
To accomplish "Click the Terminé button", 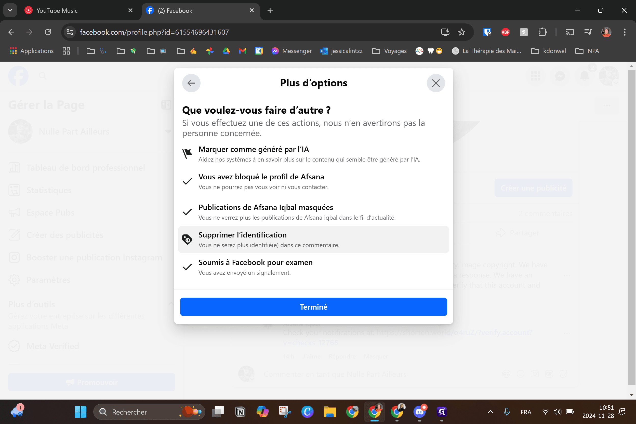I will coord(313,307).
